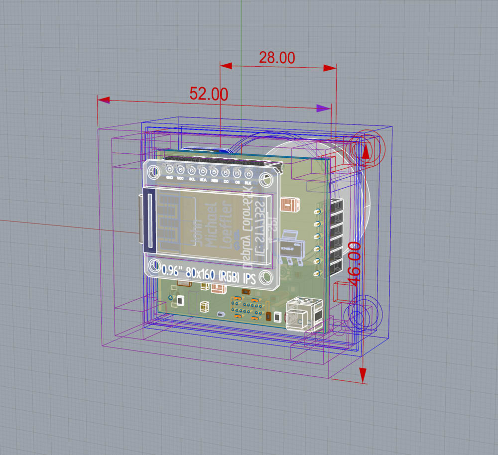Click the CS pin pad on display
Image resolution: width=498 pixels, height=455 pixels.
pos(237,174)
